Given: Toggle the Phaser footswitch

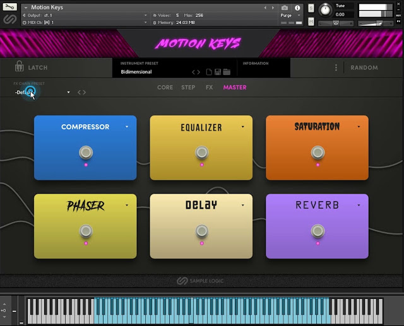Looking at the screenshot, I should click(x=86, y=231).
